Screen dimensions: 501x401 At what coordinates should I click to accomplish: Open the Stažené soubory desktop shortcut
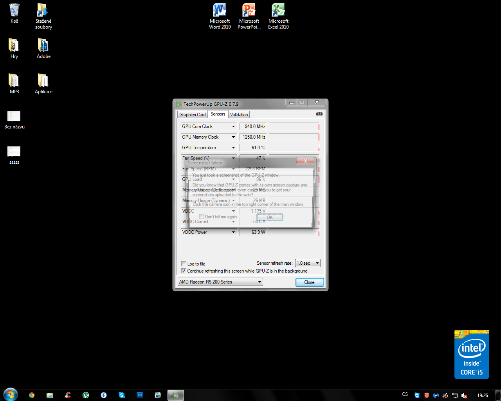pyautogui.click(x=43, y=16)
